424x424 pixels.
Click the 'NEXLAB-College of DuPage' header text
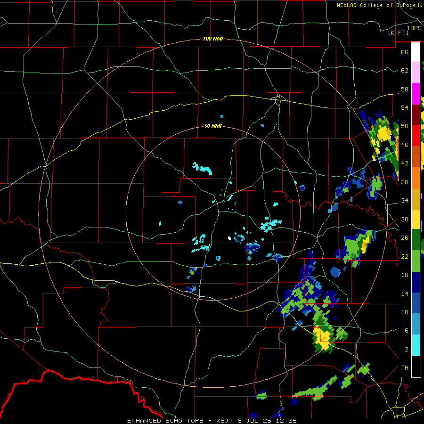point(376,5)
